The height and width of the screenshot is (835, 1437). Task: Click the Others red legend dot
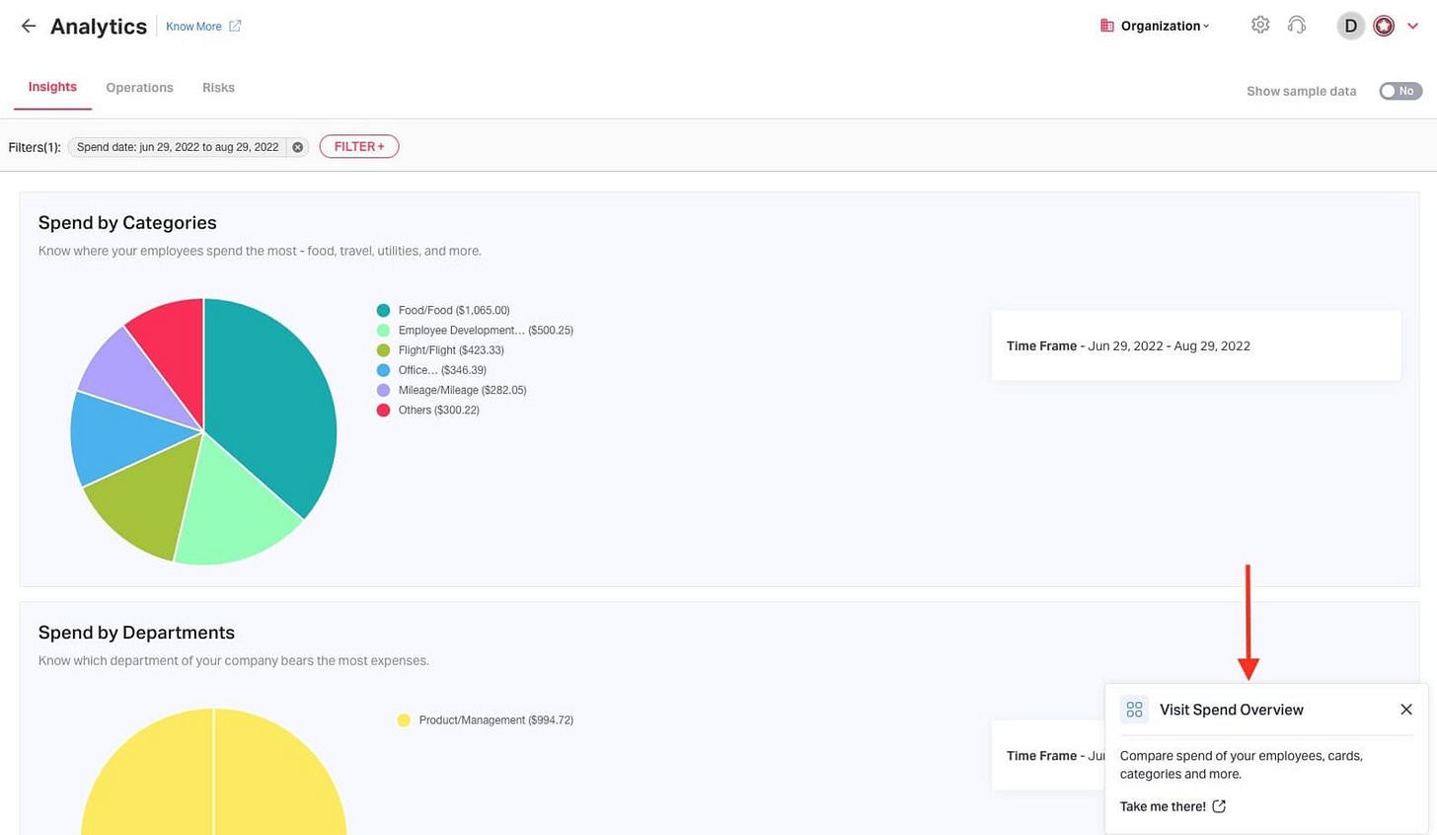tap(383, 410)
